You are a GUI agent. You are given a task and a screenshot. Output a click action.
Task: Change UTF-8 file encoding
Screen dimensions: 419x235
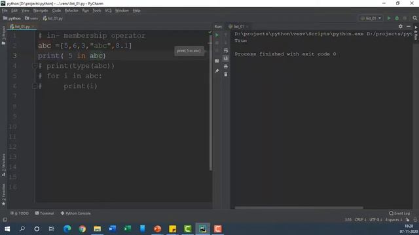click(376, 220)
